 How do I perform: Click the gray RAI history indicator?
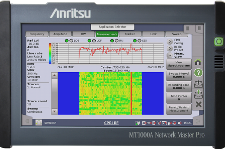pos(117,41)
